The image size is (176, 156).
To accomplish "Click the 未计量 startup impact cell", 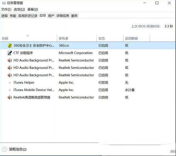I will 130,90.
